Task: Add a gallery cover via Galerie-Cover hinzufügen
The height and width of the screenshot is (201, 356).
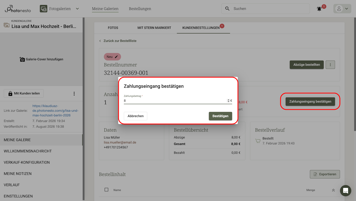Action: (41, 59)
